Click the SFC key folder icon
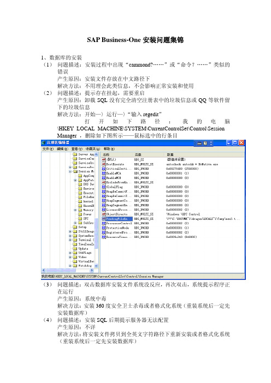This screenshot has height=383, width=271. click(x=80, y=219)
